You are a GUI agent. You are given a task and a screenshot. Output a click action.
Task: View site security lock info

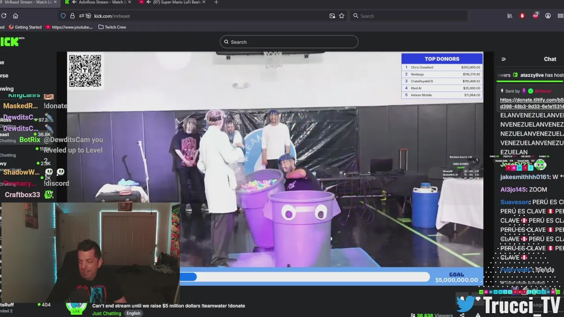(x=72, y=16)
